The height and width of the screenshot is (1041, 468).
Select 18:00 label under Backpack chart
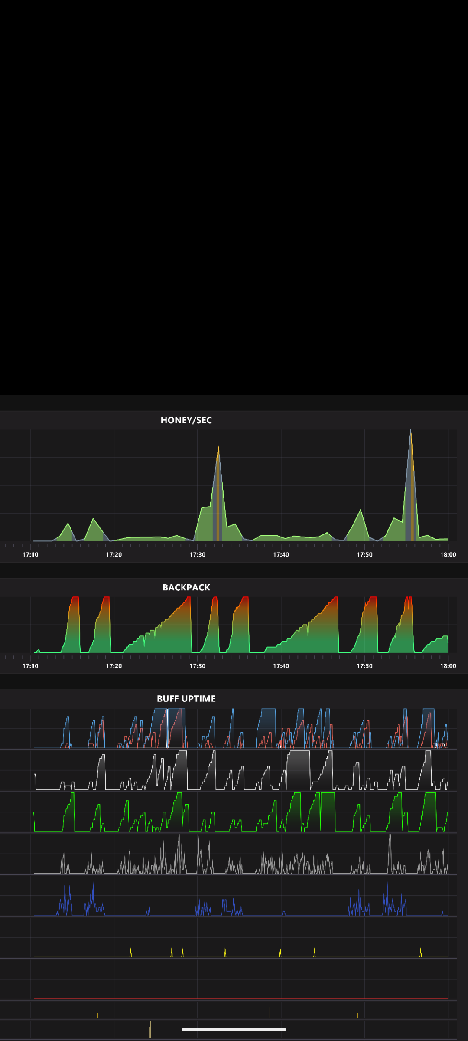448,665
